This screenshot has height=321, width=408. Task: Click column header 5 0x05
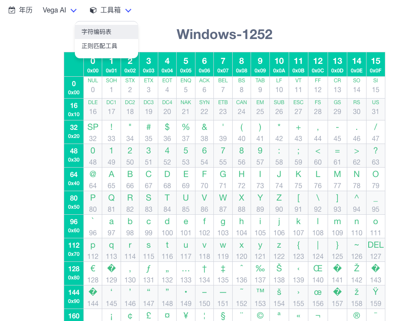click(186, 64)
